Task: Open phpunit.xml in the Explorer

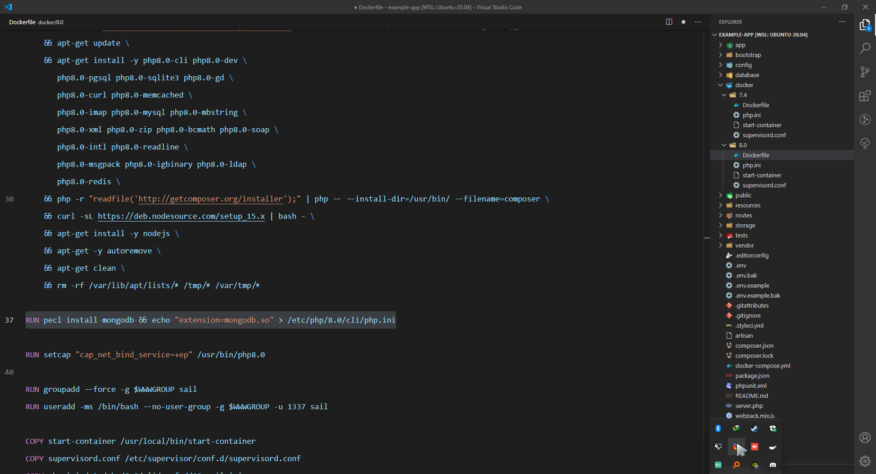Action: (751, 386)
